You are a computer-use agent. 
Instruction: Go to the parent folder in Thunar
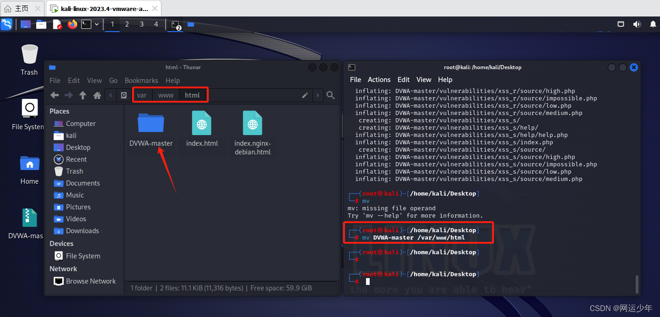[x=83, y=95]
